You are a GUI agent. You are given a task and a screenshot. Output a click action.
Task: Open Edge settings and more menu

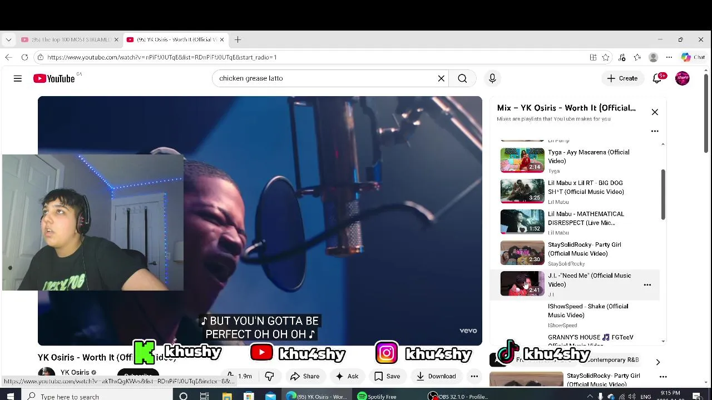click(x=669, y=57)
